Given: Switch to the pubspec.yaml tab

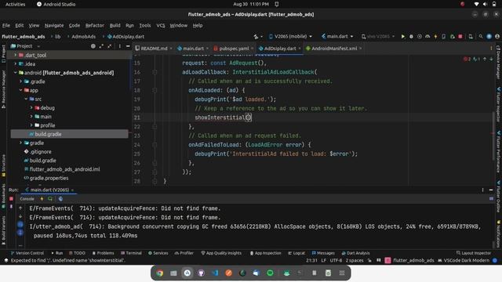Looking at the screenshot, I should [234, 49].
